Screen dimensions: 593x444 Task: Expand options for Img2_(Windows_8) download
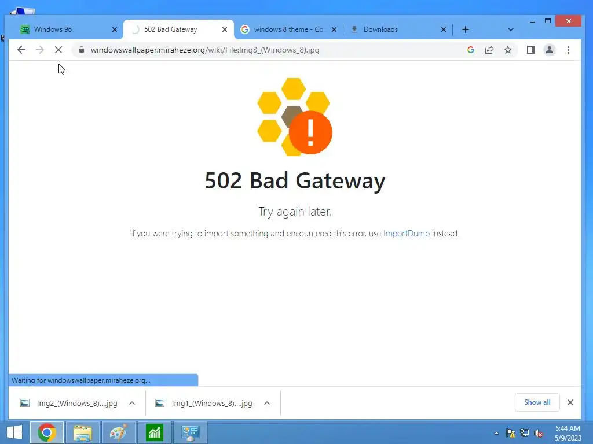132,403
